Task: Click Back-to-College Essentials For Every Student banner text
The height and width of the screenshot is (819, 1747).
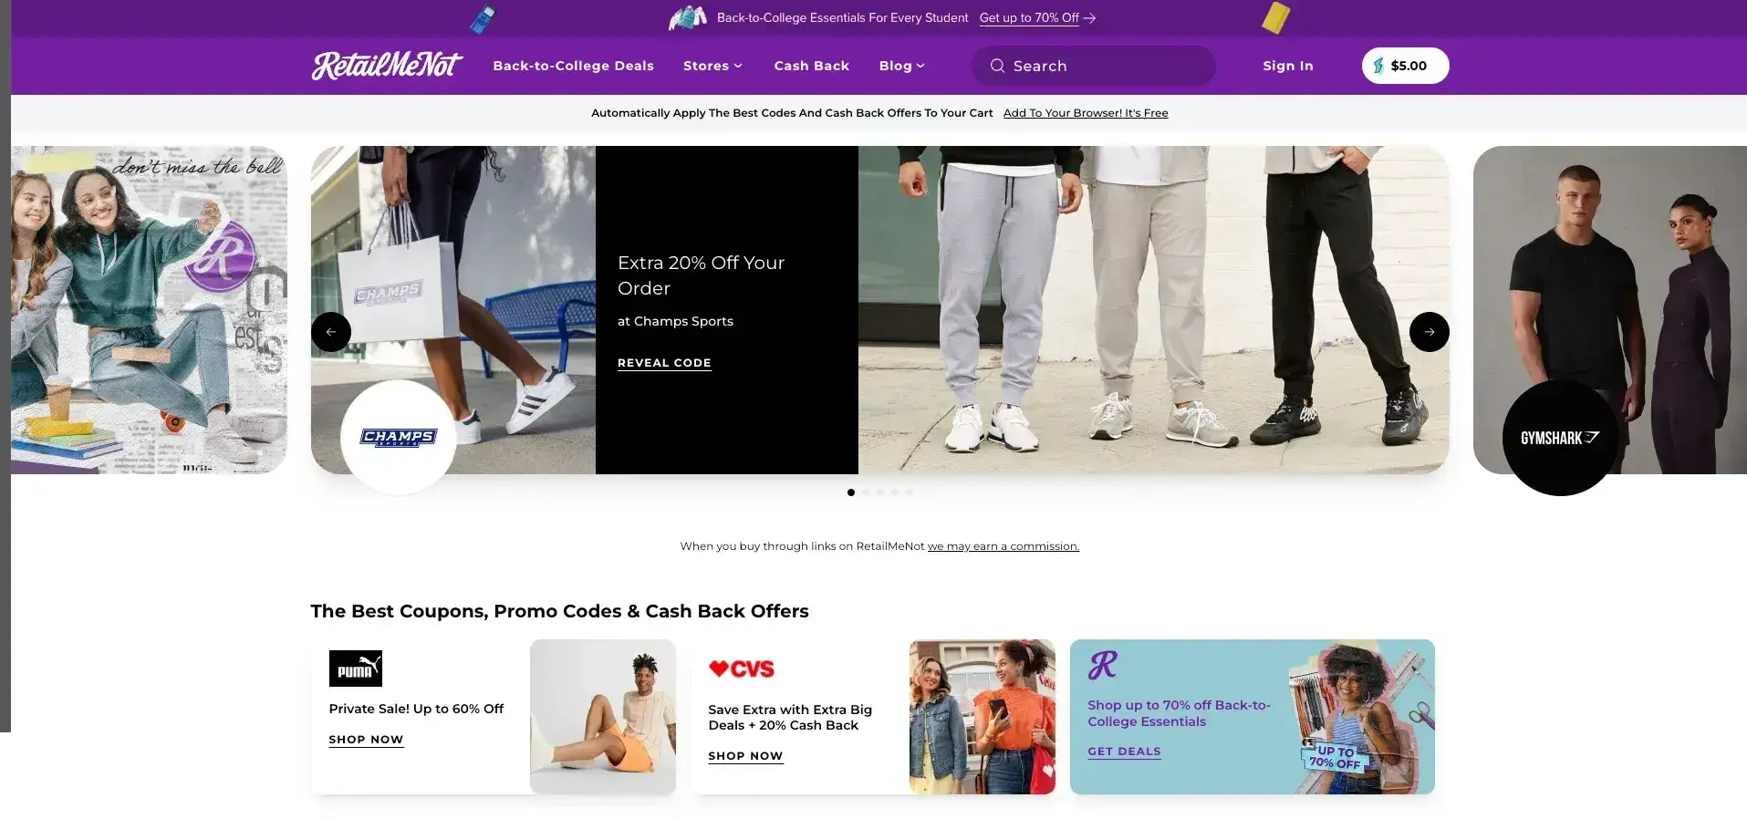Action: [842, 18]
